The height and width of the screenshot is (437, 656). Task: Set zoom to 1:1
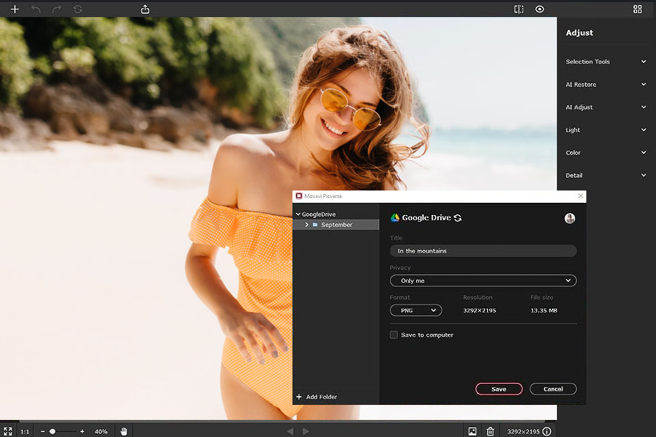[x=25, y=432]
